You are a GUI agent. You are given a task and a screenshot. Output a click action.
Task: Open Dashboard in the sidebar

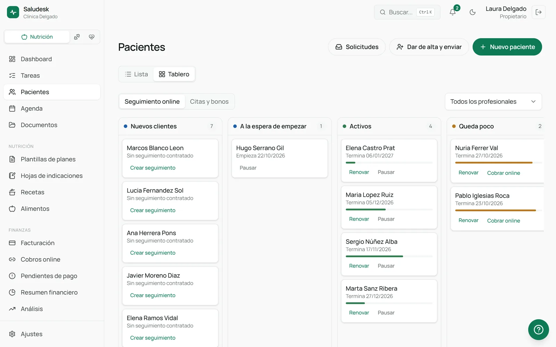pyautogui.click(x=52, y=59)
